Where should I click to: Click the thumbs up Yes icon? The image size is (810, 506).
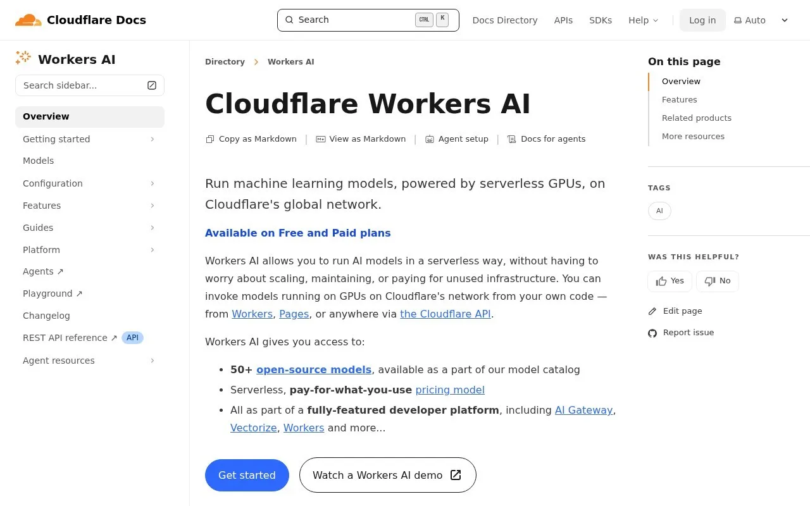click(661, 281)
